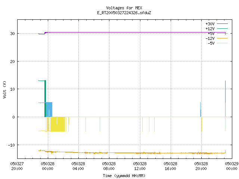
Task: Click the y-axis tick value 10
Action: (x=12, y=89)
